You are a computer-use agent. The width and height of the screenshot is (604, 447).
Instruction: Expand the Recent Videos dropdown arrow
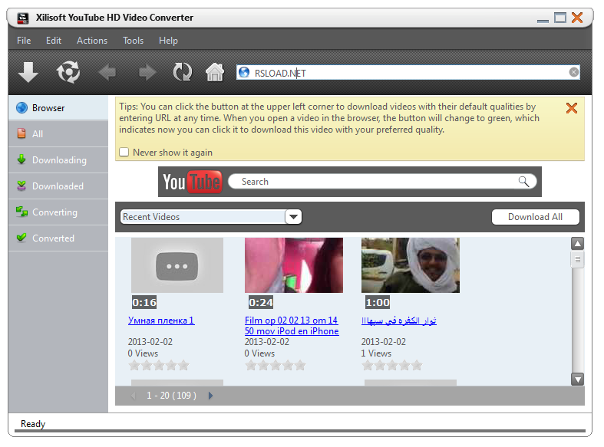[x=293, y=216]
